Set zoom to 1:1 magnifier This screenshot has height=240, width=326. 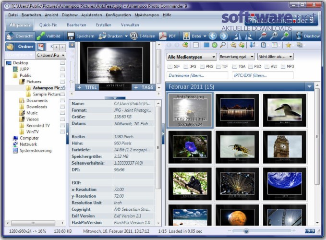tap(274, 36)
